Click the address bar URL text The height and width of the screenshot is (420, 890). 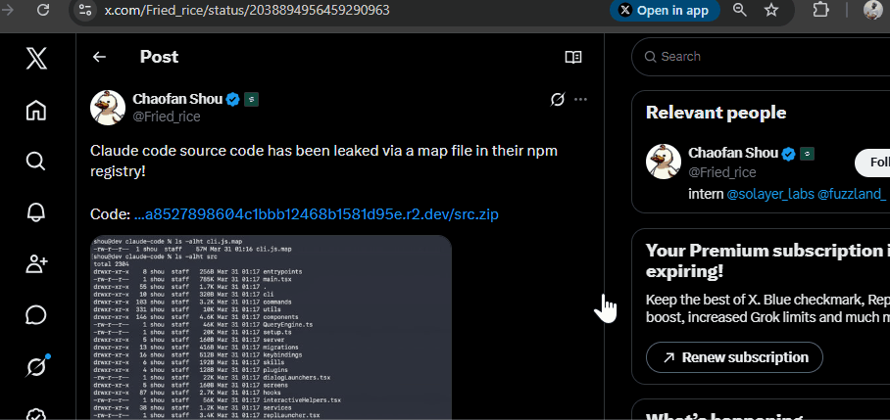(x=247, y=10)
